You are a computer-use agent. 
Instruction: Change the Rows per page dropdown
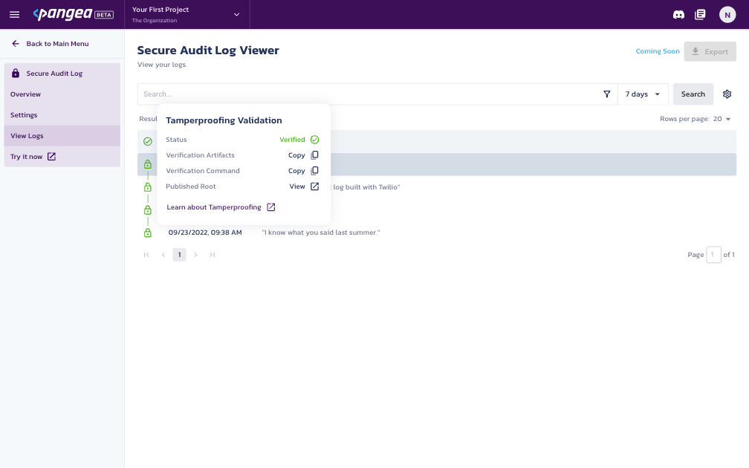[722, 119]
